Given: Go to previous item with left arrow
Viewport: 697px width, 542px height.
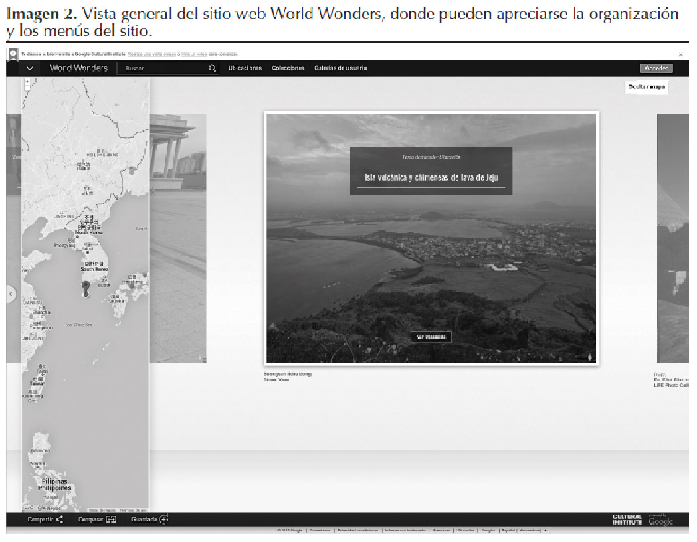Looking at the screenshot, I should (11, 294).
